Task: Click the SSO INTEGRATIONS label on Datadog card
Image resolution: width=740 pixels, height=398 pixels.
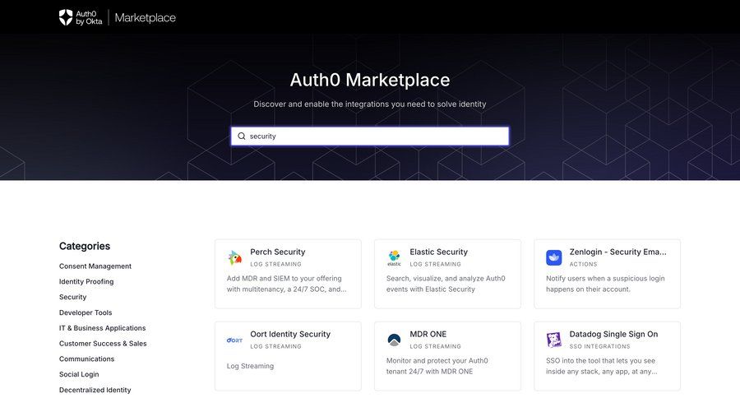Action: click(x=599, y=346)
